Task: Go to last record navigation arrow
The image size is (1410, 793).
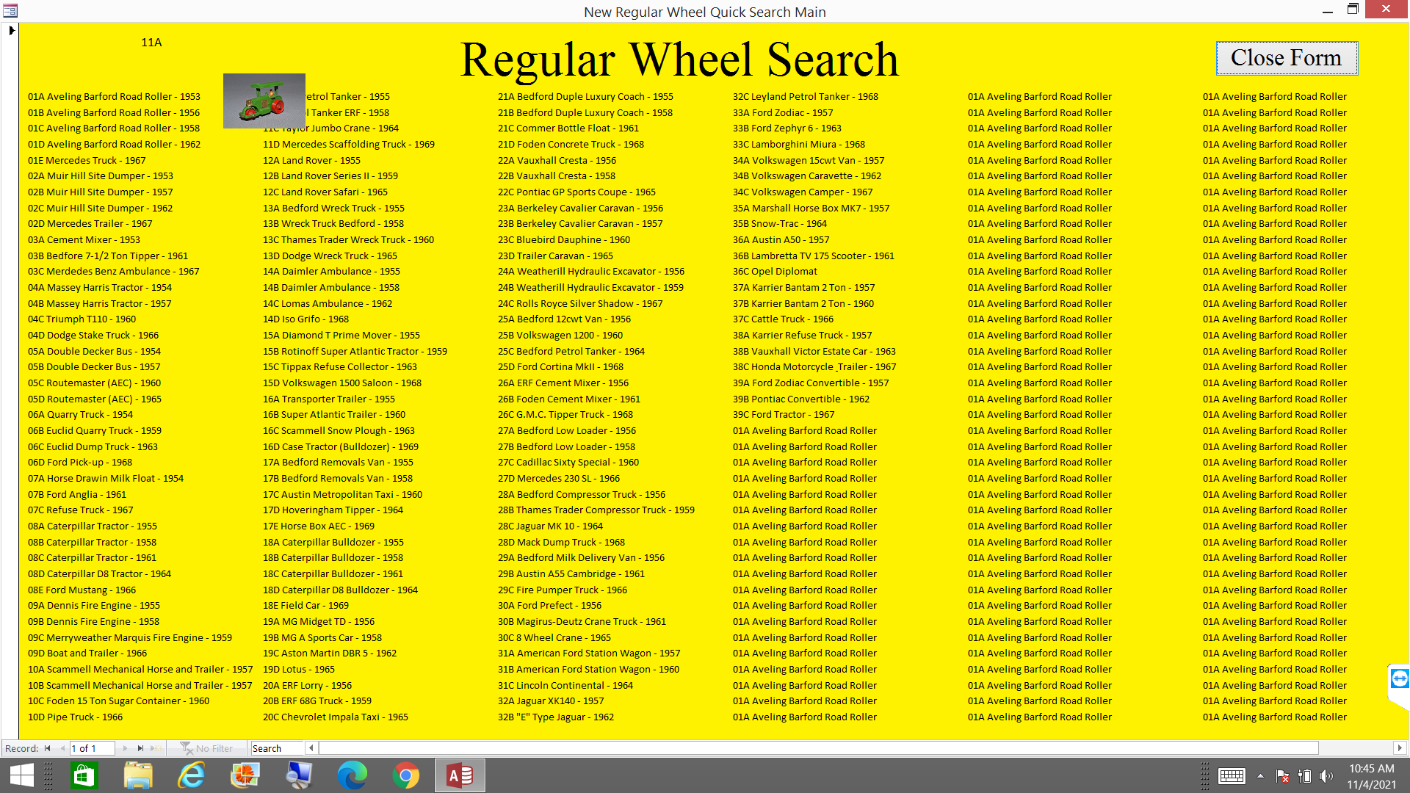Action: 140,748
